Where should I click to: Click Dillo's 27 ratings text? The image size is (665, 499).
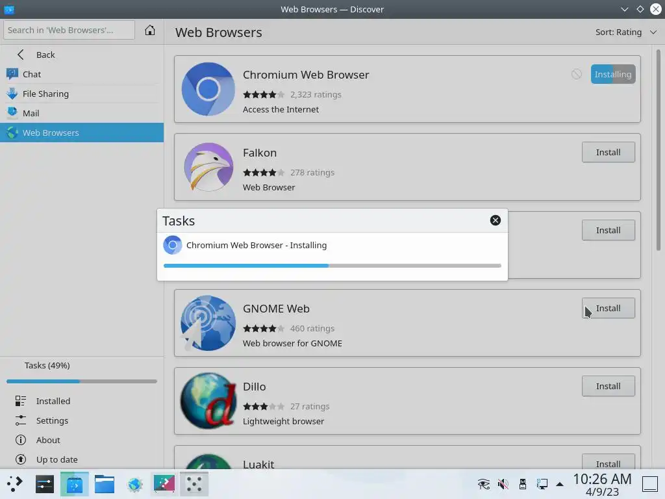310,407
